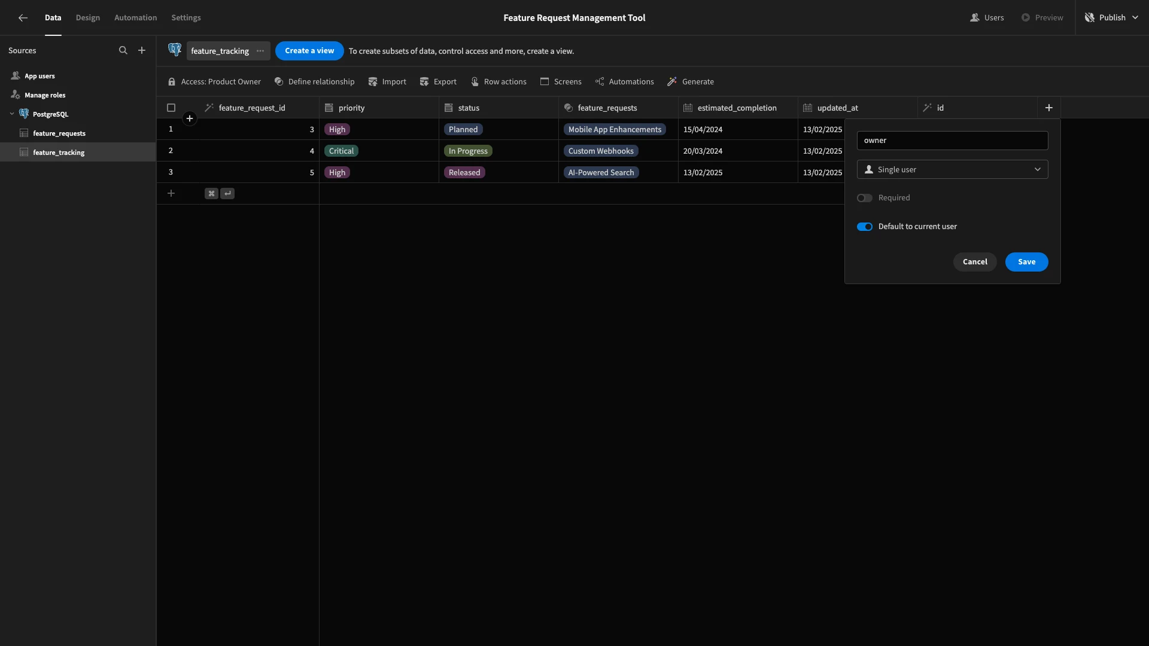This screenshot has height=646, width=1149.
Task: Click High priority tag in row 3
Action: point(337,172)
